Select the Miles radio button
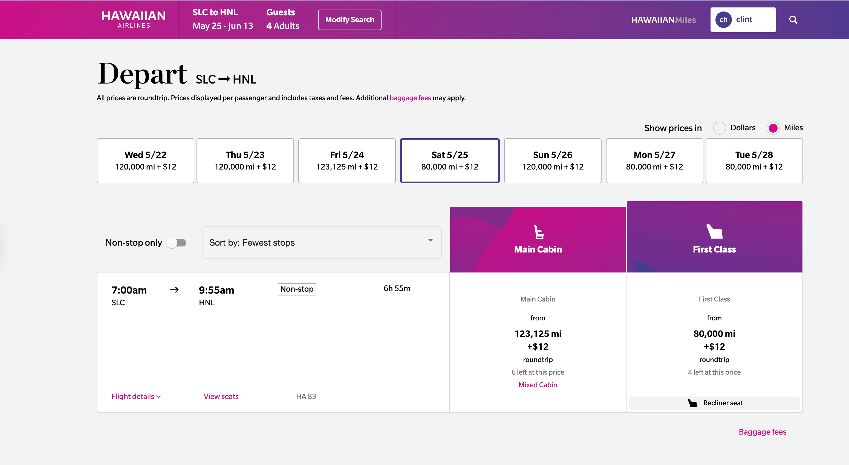 pyautogui.click(x=773, y=128)
